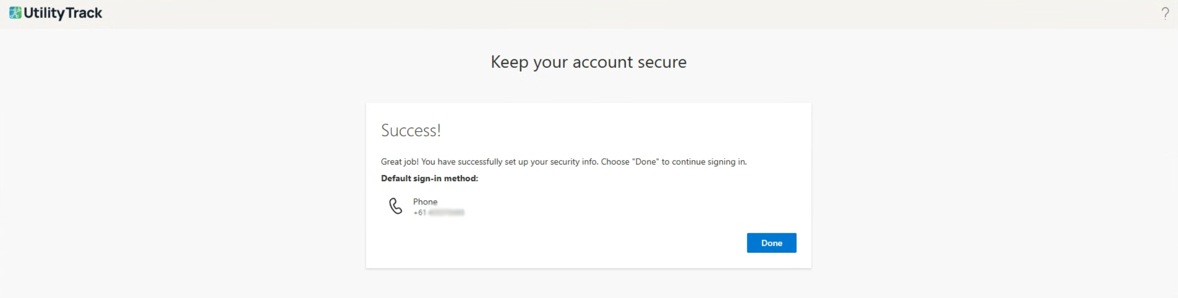Click the Done button
Screen dimensions: 1178x298
coord(771,243)
